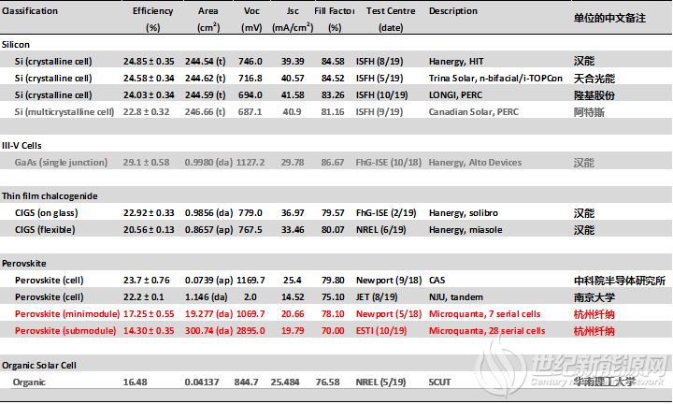Select test centre 'NREL (6/19)'
The image size is (673, 404).
coord(380,230)
